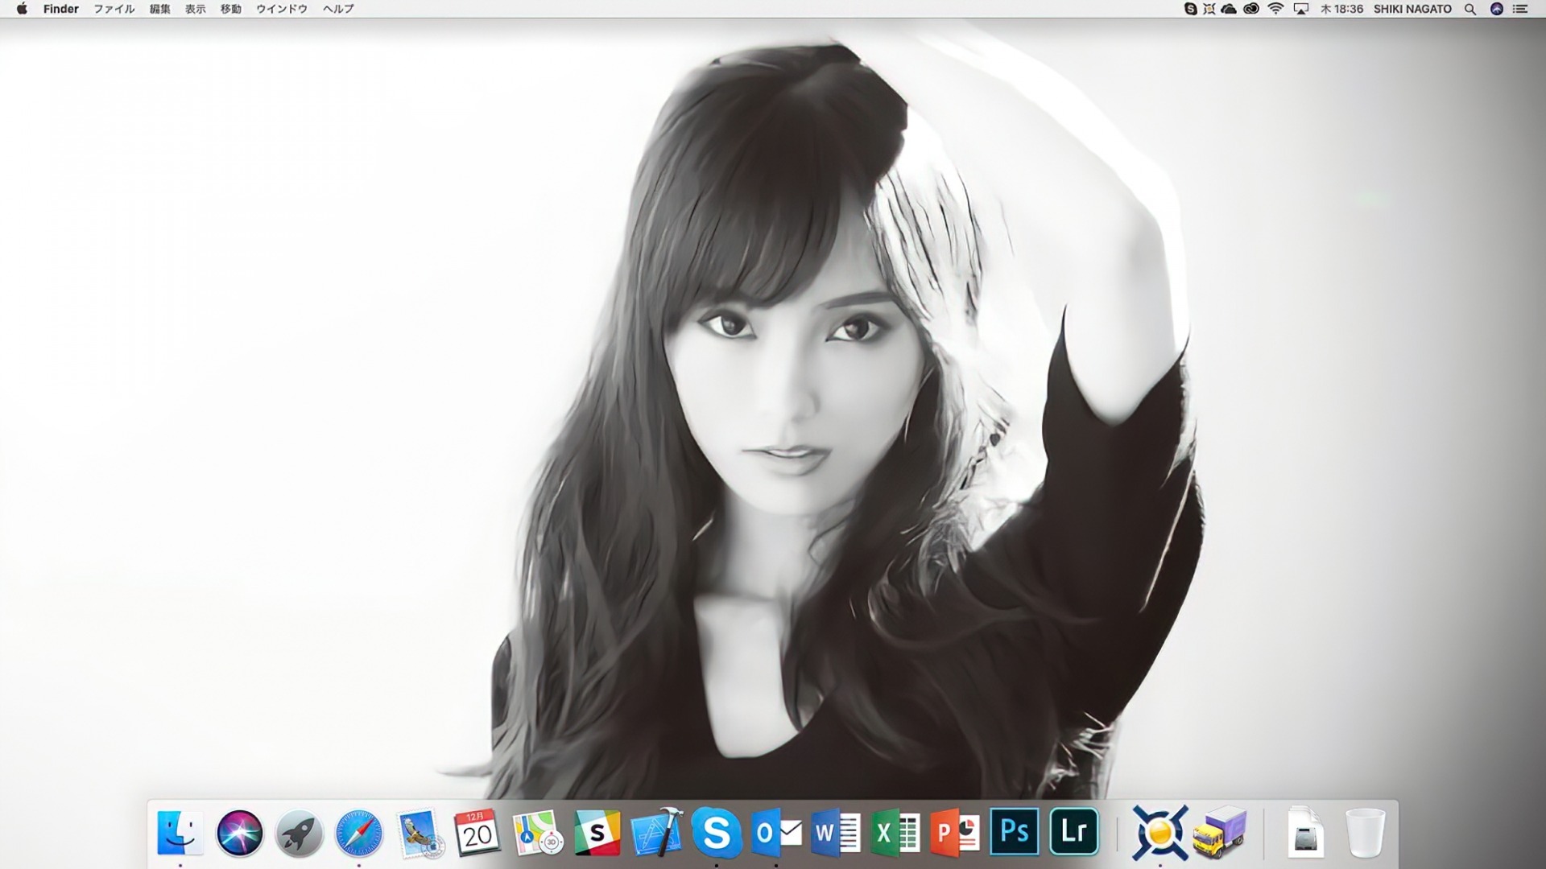Click the Skype dock icon
This screenshot has height=869, width=1546.
coord(716,832)
